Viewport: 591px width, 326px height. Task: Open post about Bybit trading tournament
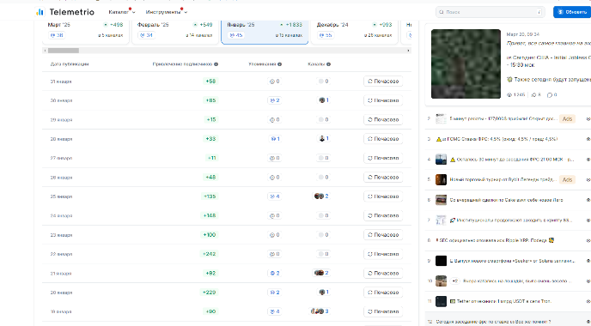coord(503,179)
